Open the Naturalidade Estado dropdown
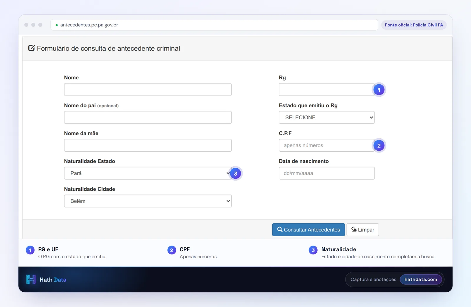The height and width of the screenshot is (307, 471). [148, 173]
